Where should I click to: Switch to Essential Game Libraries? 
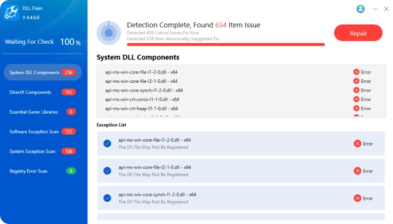(x=43, y=112)
